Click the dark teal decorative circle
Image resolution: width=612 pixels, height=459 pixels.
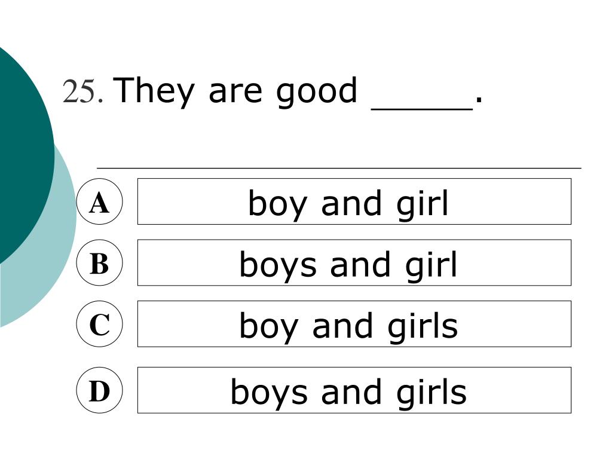23,154
